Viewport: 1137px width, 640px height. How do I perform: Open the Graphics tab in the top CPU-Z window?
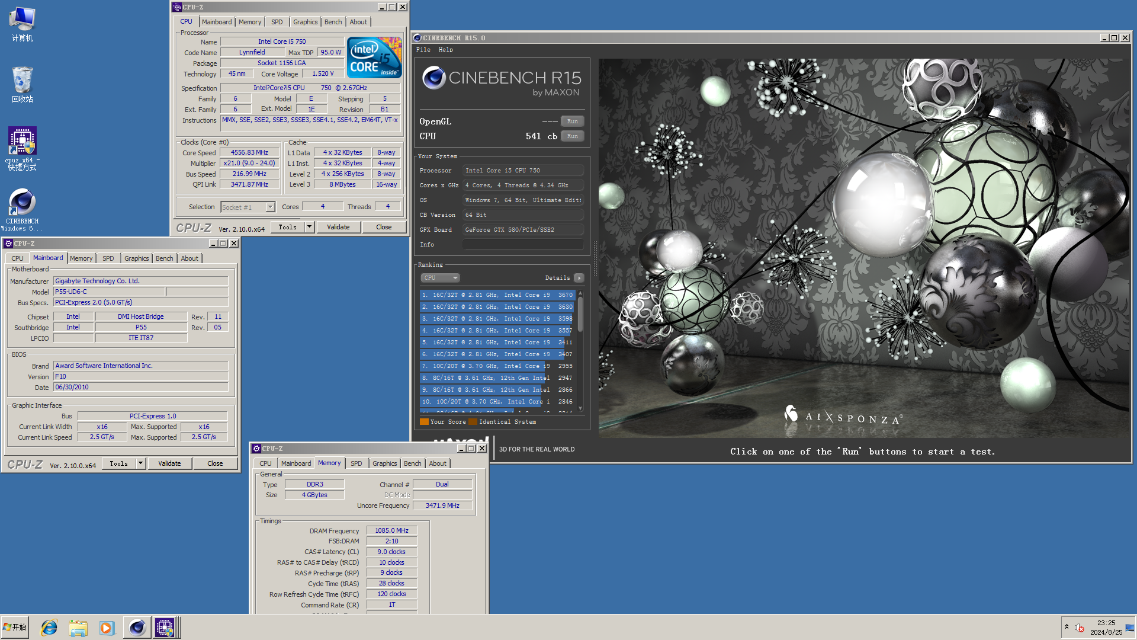306,22
